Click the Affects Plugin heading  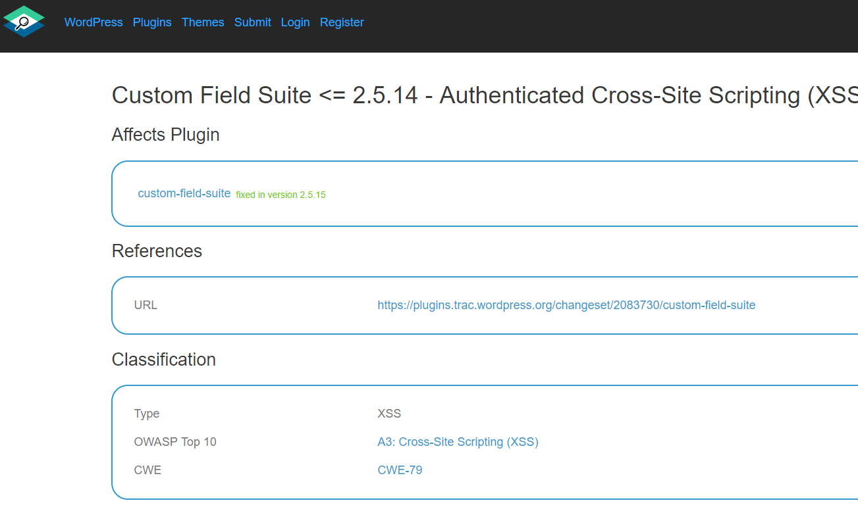166,135
